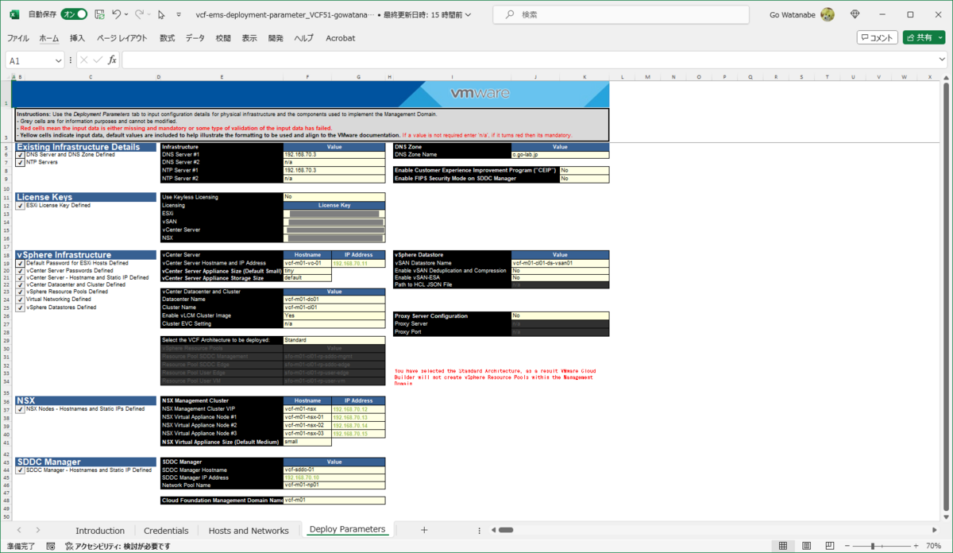Click the formula bar confirm checkmark icon
Viewport: 953px width, 553px height.
click(98, 60)
